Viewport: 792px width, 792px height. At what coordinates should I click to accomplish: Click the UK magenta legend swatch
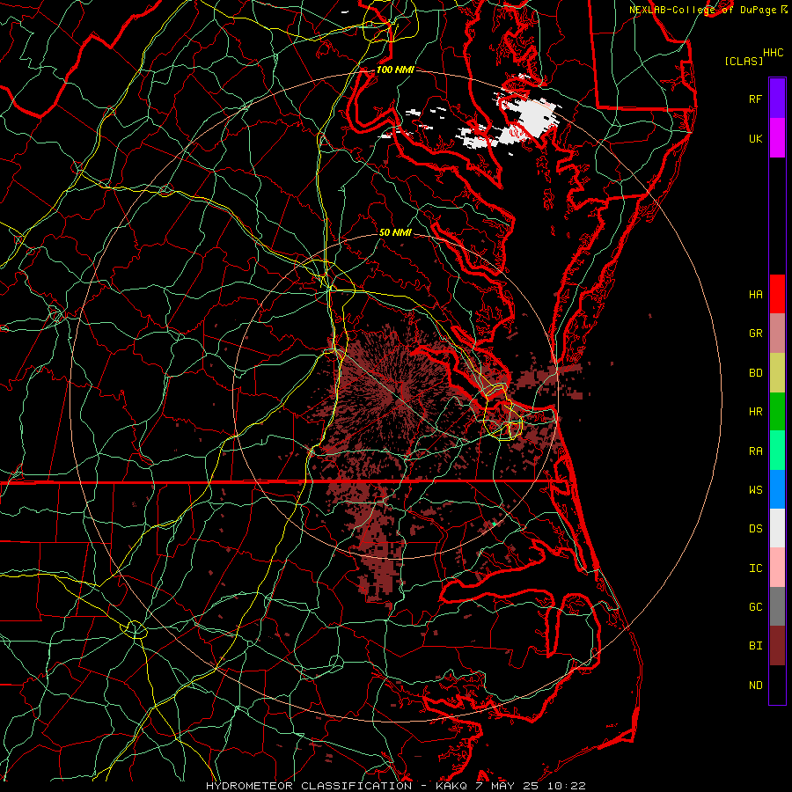pos(777,138)
